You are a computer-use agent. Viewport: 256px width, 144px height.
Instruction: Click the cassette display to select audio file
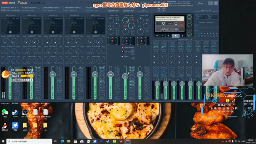[x=170, y=19]
